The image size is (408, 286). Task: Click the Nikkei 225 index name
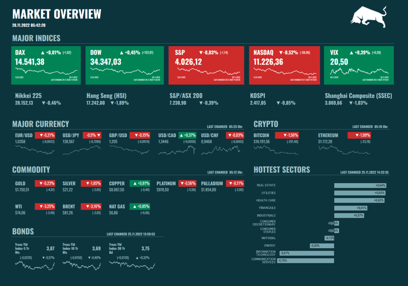28,95
